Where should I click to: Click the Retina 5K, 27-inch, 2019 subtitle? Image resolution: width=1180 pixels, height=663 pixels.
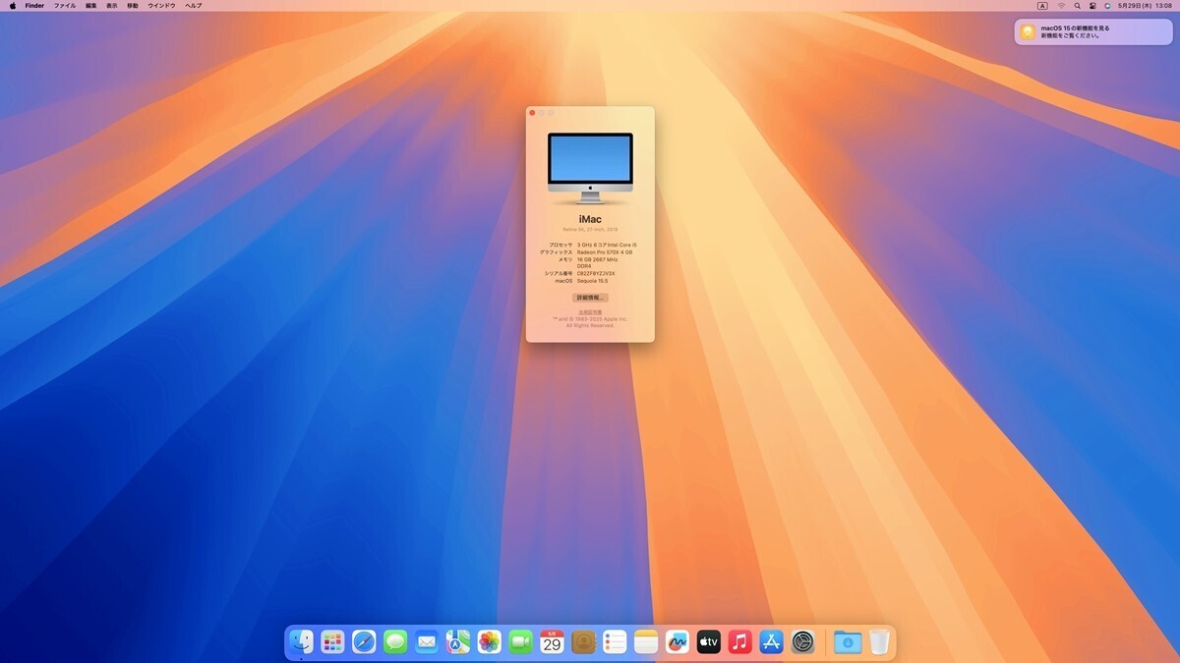(590, 229)
